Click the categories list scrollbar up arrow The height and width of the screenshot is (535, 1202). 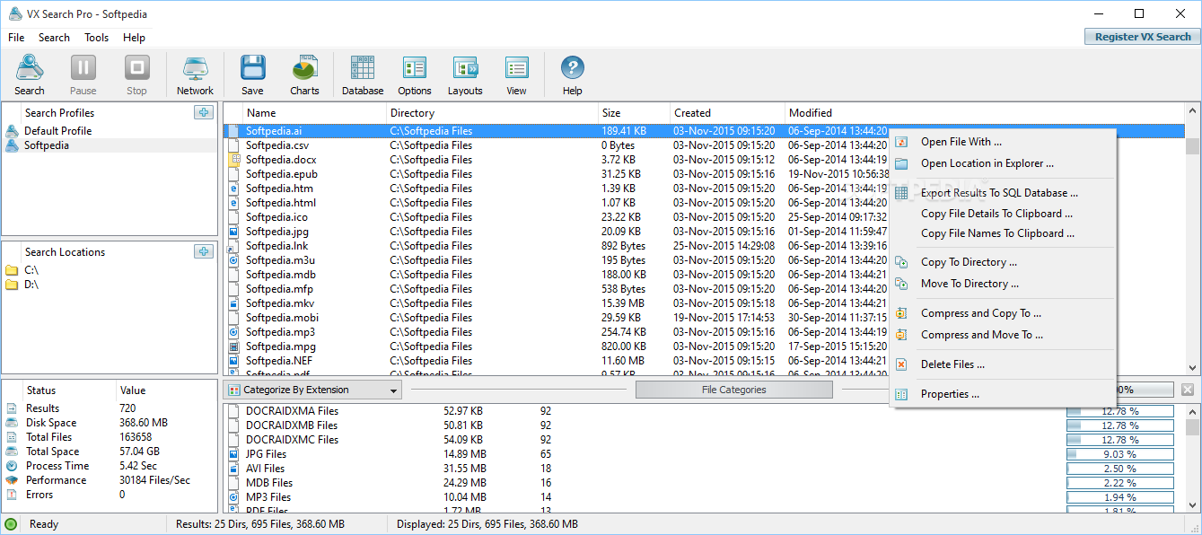tap(1193, 411)
